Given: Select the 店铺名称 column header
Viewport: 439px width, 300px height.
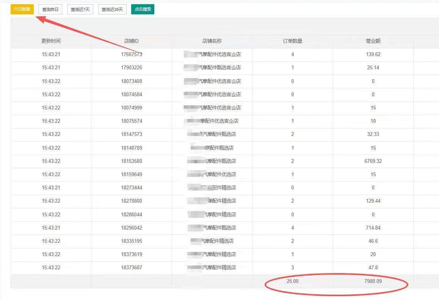Looking at the screenshot, I should 212,41.
